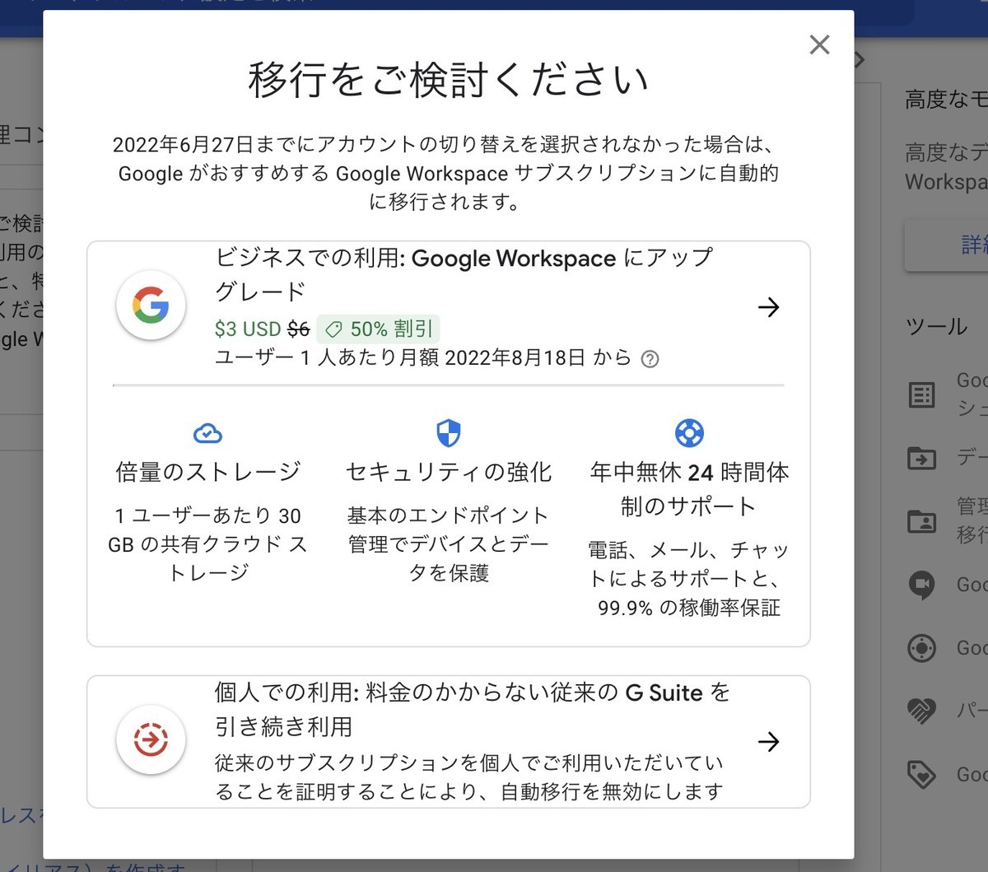Click the $3 USD price text

(248, 329)
